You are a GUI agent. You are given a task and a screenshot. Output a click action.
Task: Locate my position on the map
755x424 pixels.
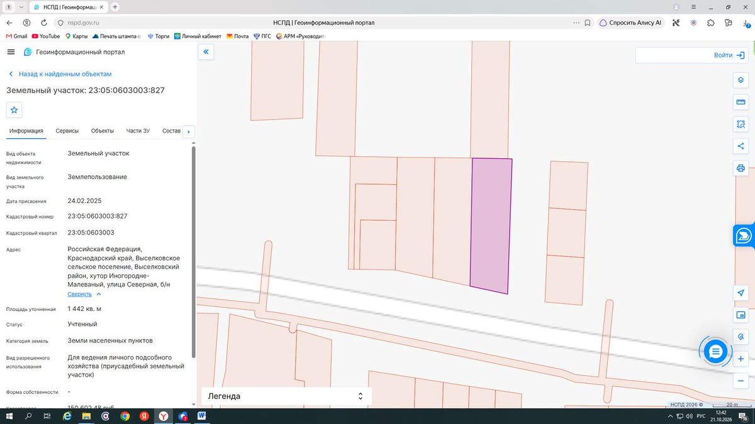coord(741,293)
